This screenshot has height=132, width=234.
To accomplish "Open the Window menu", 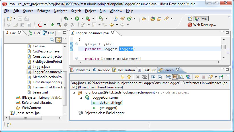I will [x=116, y=11].
